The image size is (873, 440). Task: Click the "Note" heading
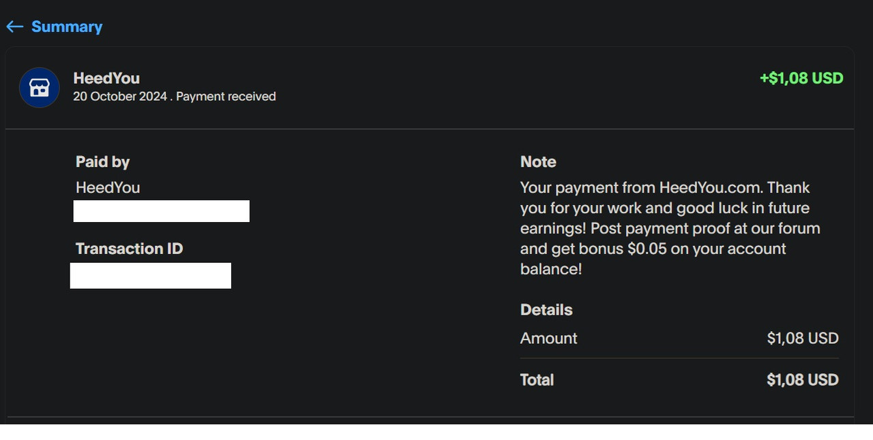point(538,161)
